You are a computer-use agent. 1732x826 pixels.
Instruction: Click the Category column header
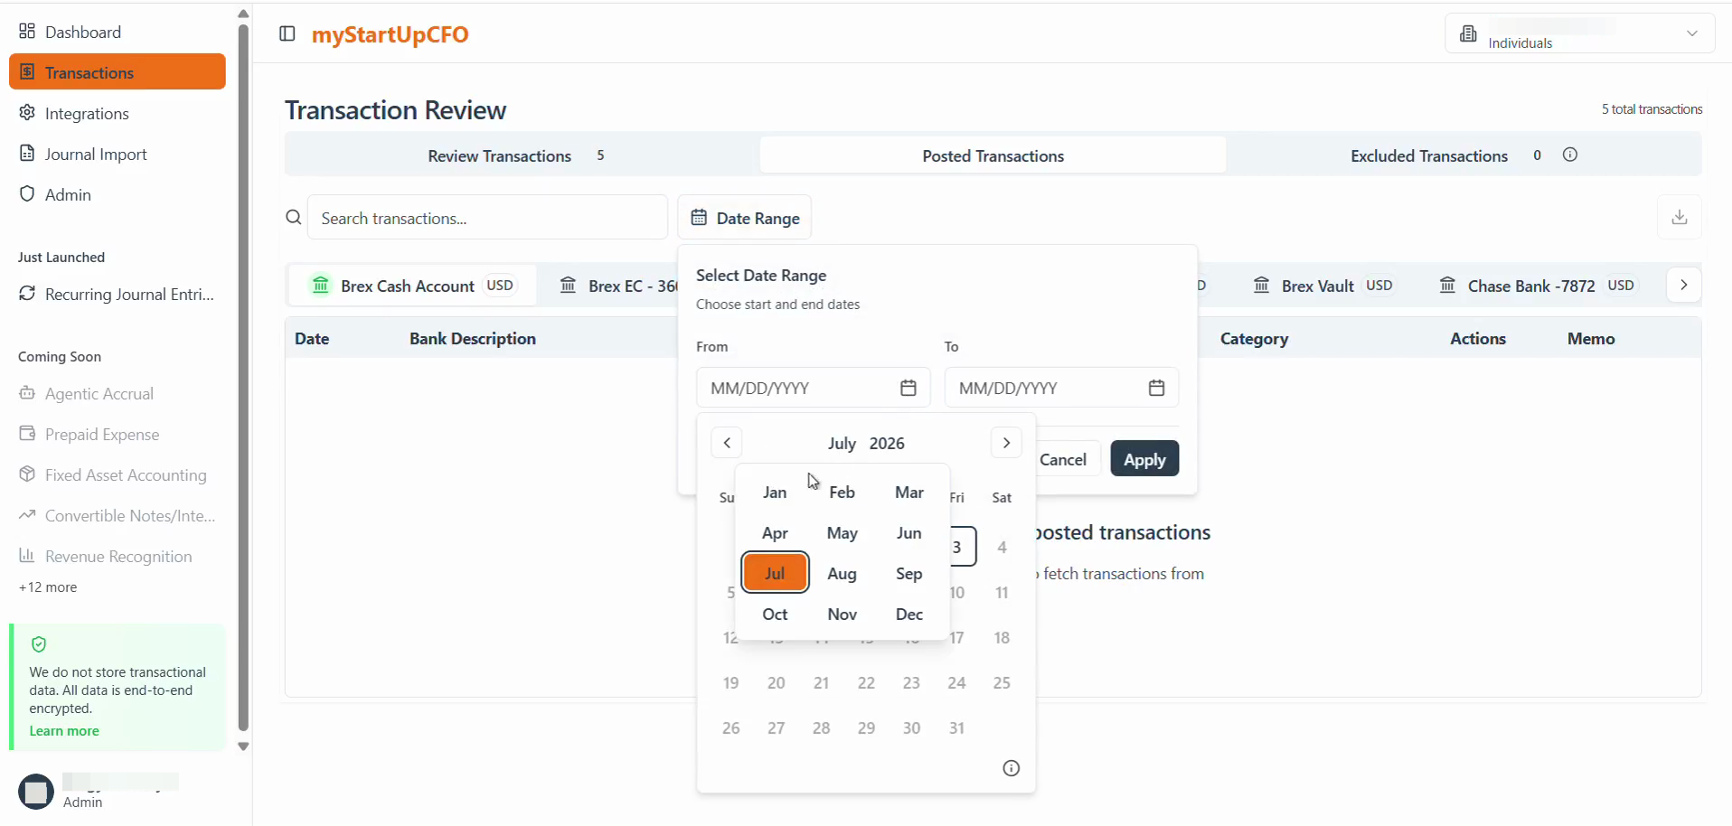1254,338
